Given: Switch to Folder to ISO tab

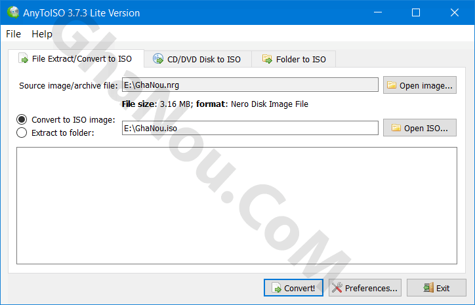Looking at the screenshot, I should click(x=294, y=59).
